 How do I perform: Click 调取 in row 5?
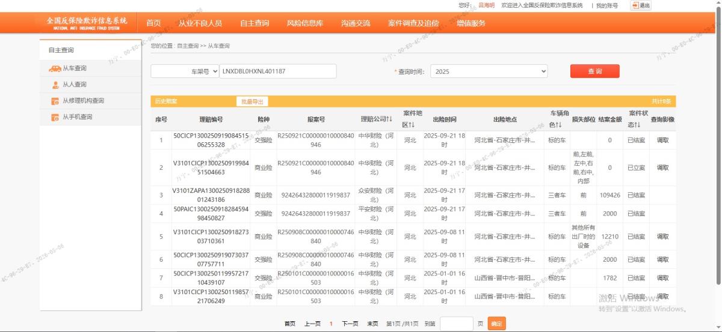click(x=662, y=237)
